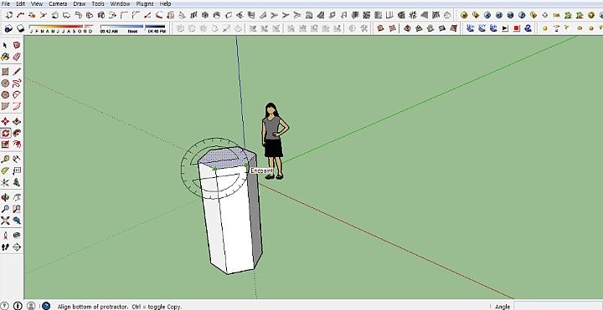Activate the Tape Measure tool
Image resolution: width=603 pixels, height=310 pixels.
tap(5, 160)
